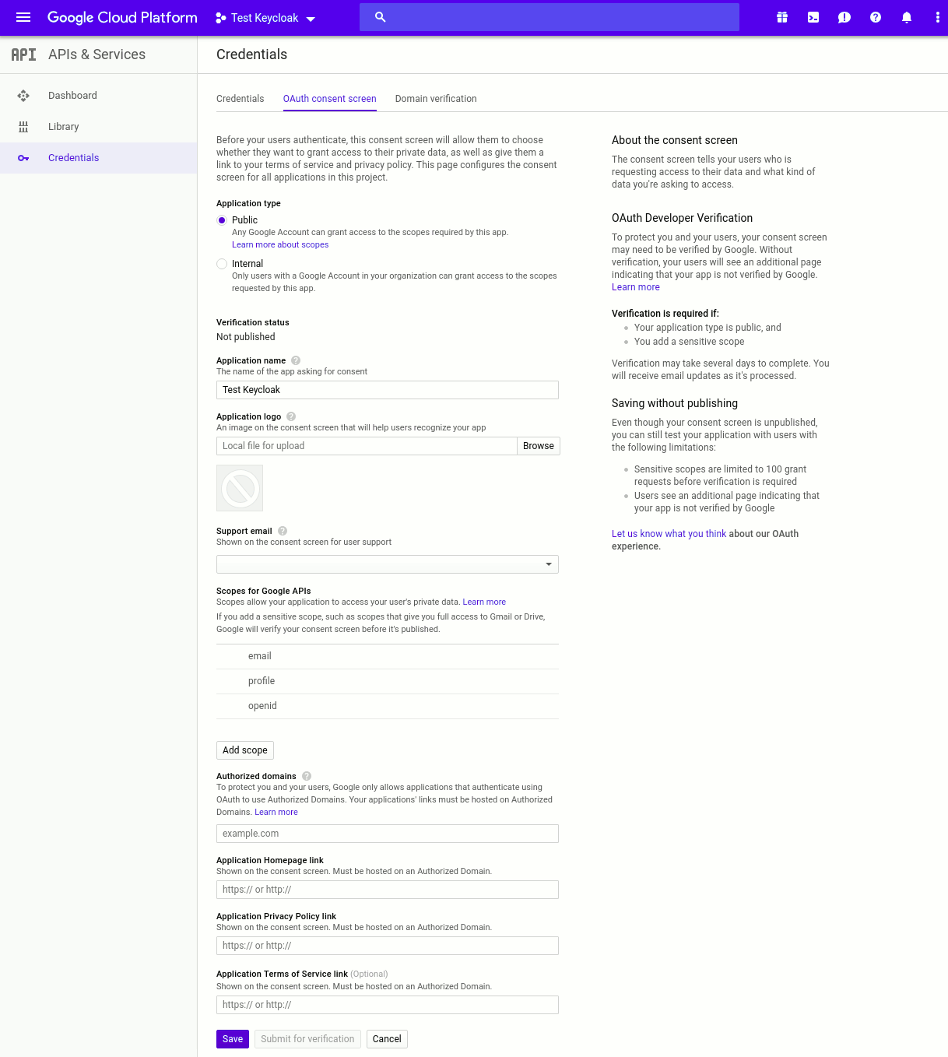This screenshot has height=1057, width=948.
Task: Click the Learn more about scopes link
Action: 280,244
